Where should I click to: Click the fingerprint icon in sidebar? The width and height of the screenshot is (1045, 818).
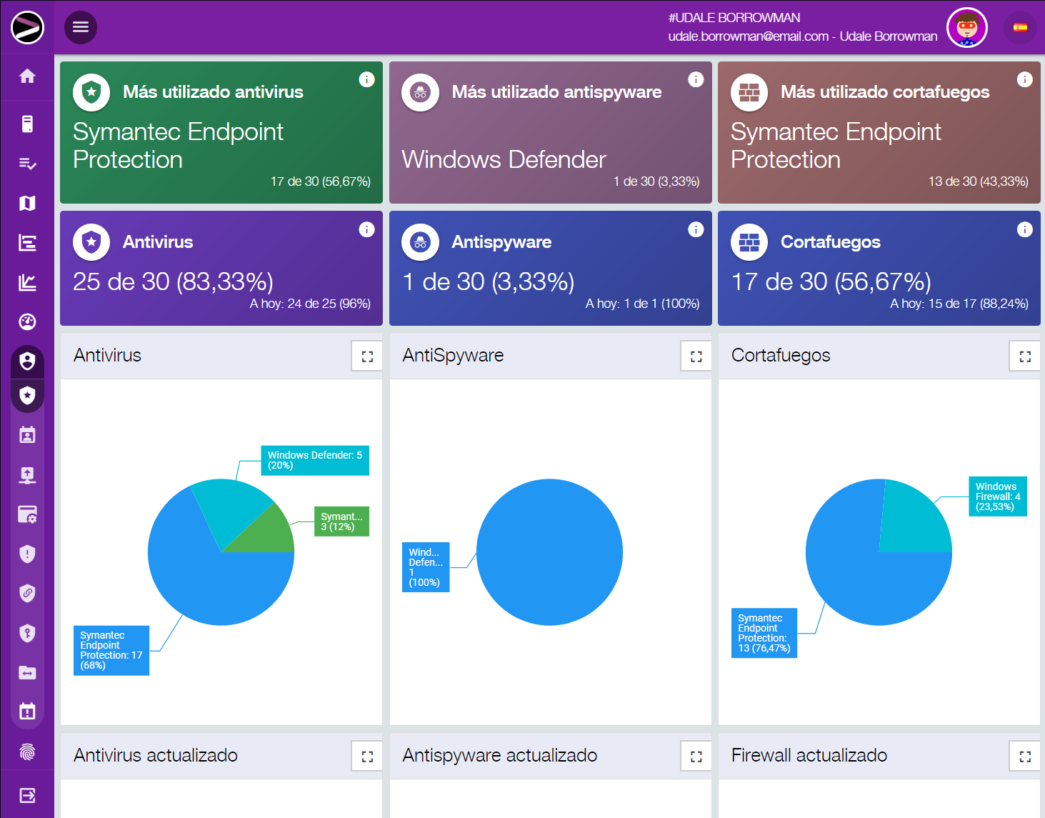pyautogui.click(x=27, y=752)
